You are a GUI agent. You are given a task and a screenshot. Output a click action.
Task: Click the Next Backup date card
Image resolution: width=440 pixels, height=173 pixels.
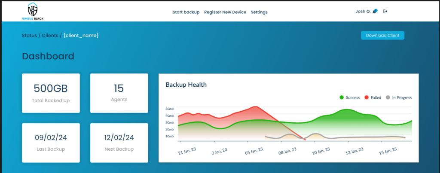coord(119,143)
